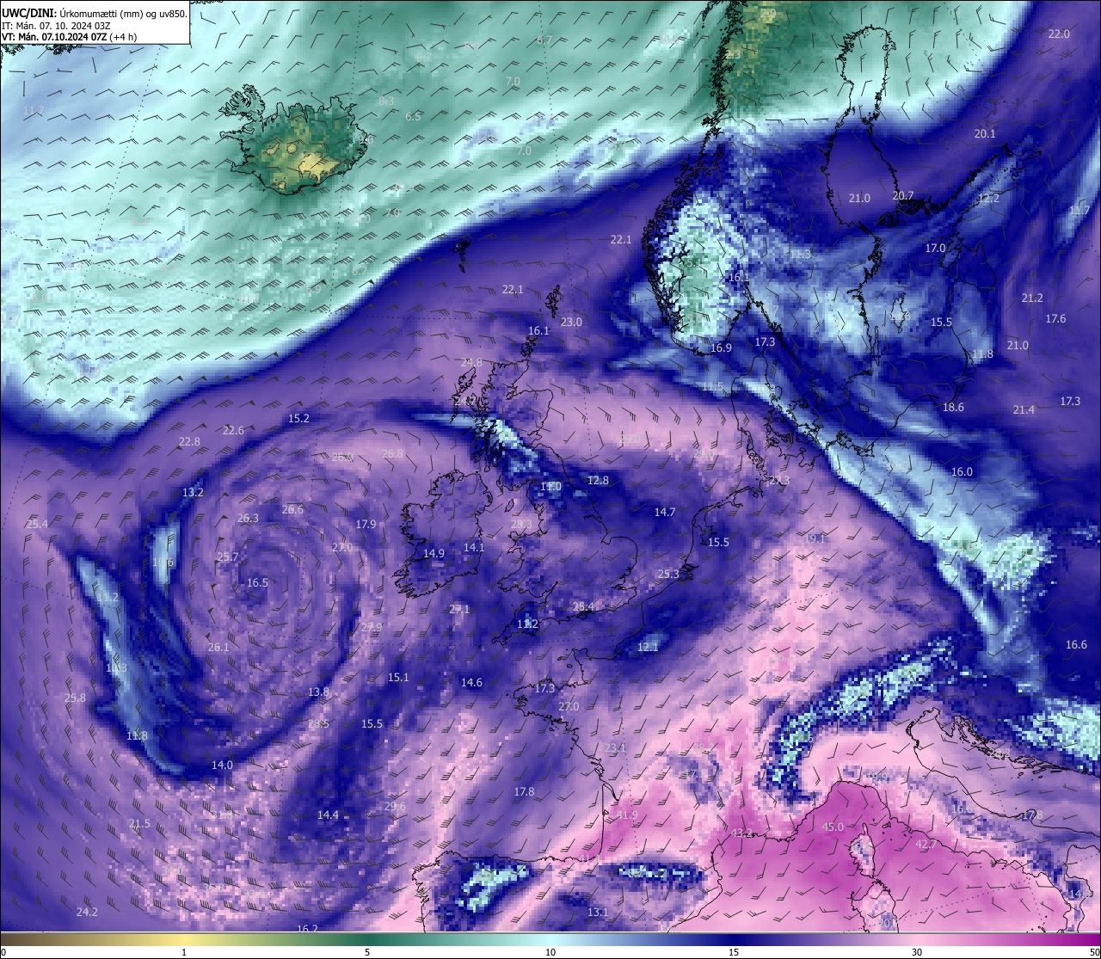Click the 'UWC/DINI: Úrkomumætti (mm) og uv850.' title
Screen dimensions: 1101x959
[94, 14]
